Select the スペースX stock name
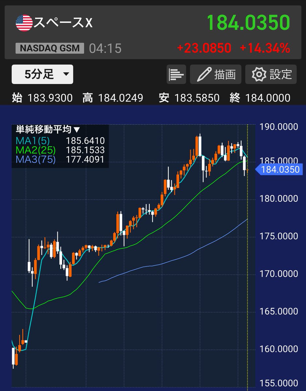Viewport: 306px width, 391px height. click(64, 23)
